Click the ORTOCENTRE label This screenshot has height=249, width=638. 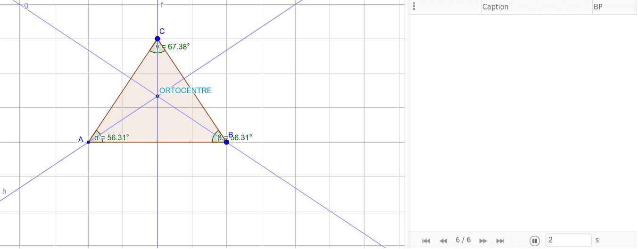[x=186, y=90]
